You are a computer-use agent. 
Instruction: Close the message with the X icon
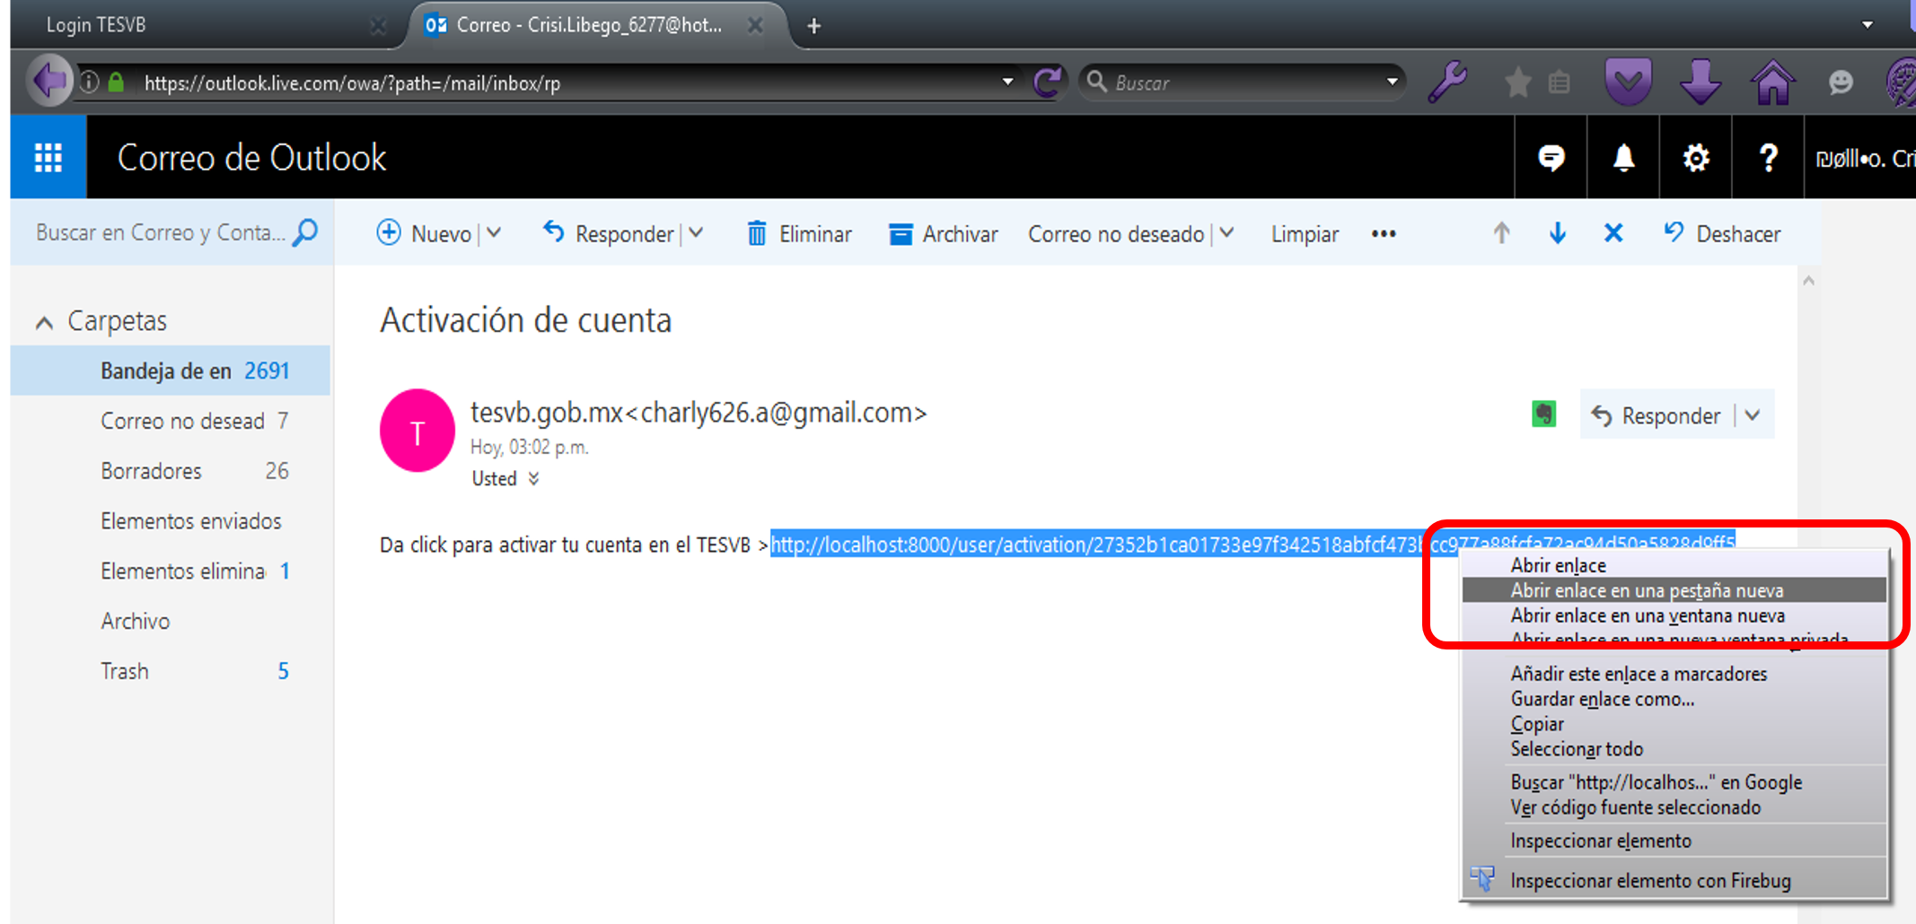[x=1613, y=233]
